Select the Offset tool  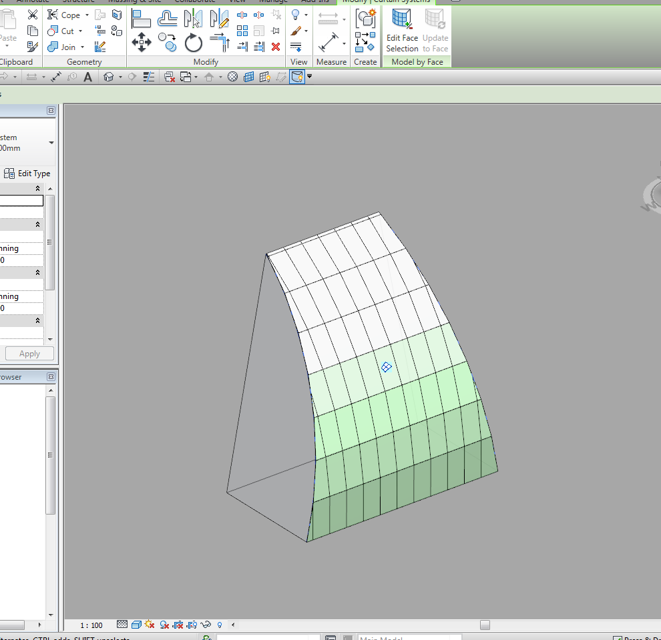[167, 17]
